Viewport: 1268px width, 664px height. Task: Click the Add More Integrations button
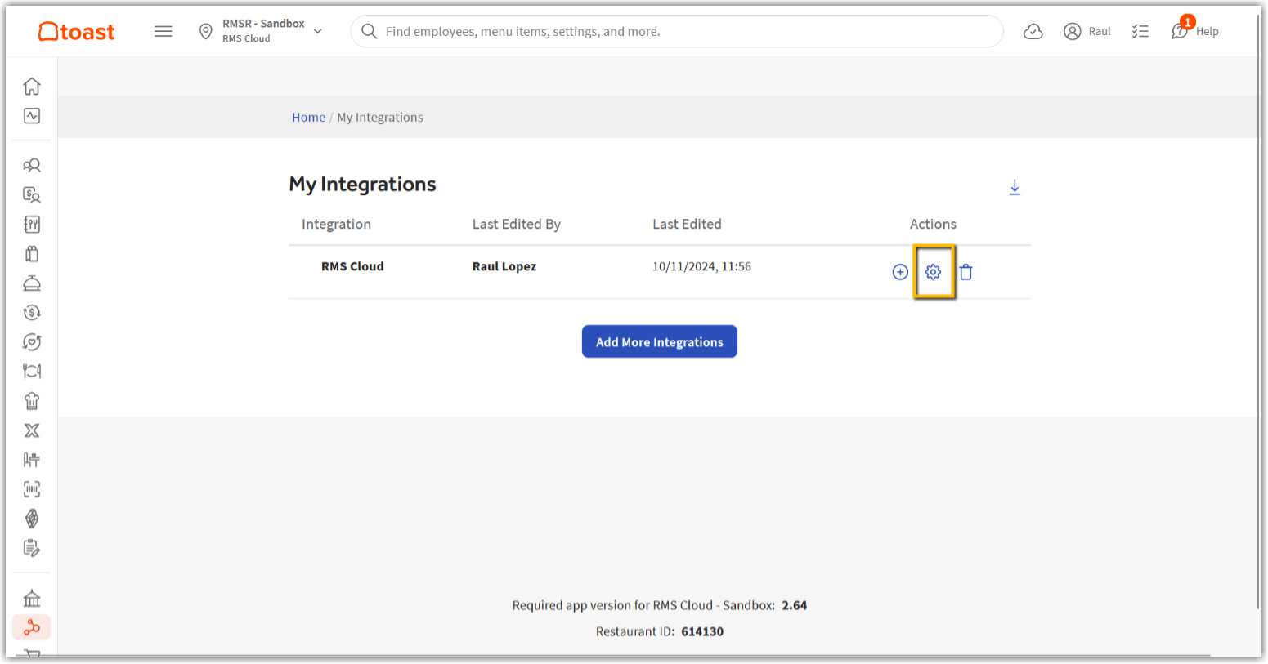click(660, 341)
